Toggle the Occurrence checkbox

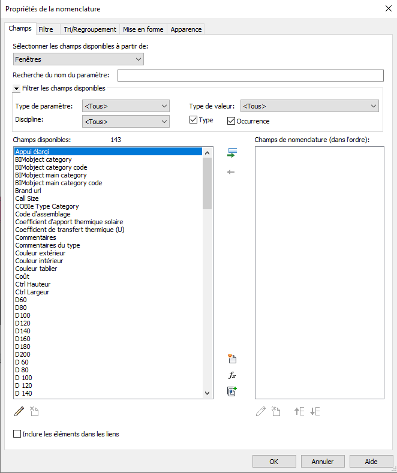(231, 121)
